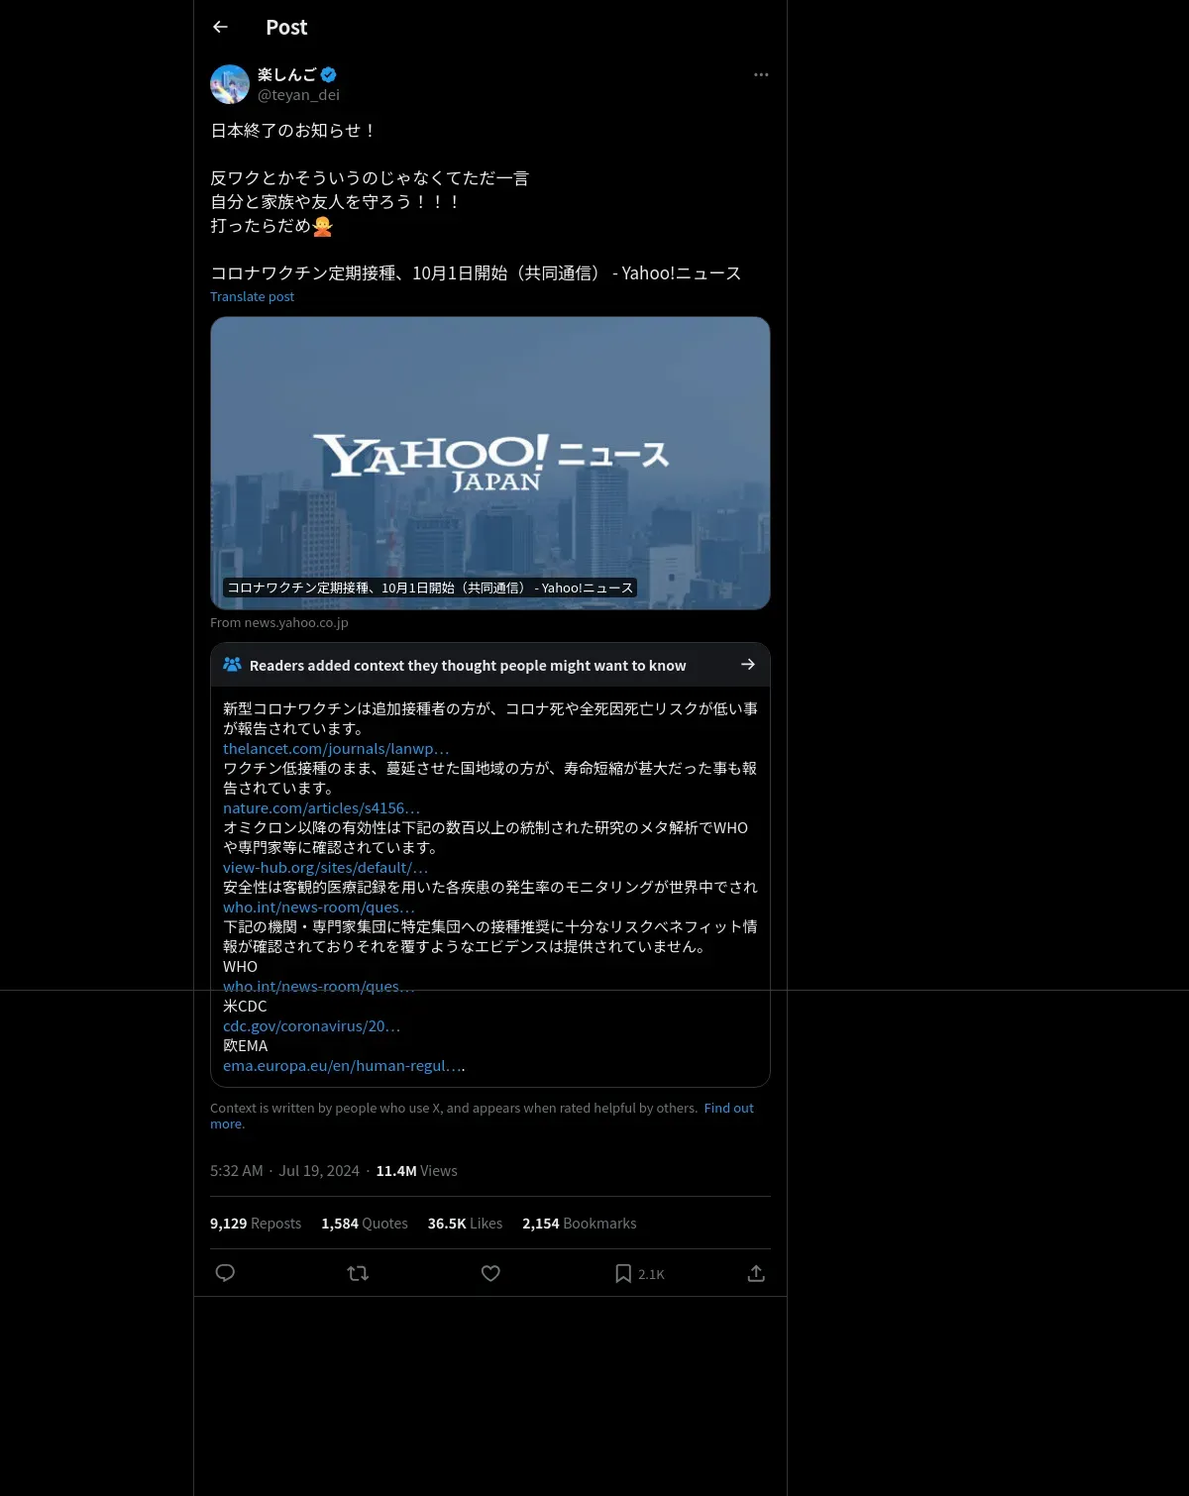The image size is (1189, 1496).
Task: Click the caption overlay on the Yahoo card
Action: (430, 588)
